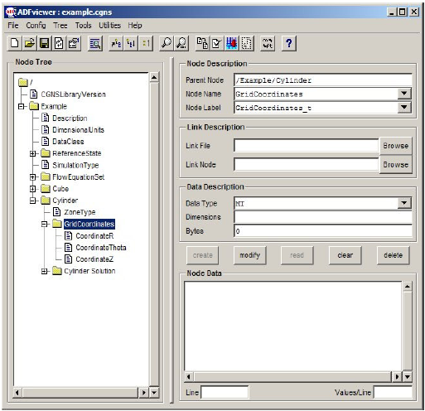Click the locate node magnifier-list icon
The height and width of the screenshot is (411, 425).
click(x=95, y=43)
